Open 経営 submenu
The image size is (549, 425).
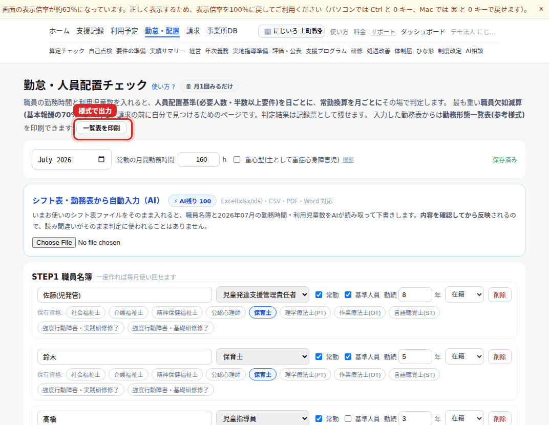[x=195, y=51]
